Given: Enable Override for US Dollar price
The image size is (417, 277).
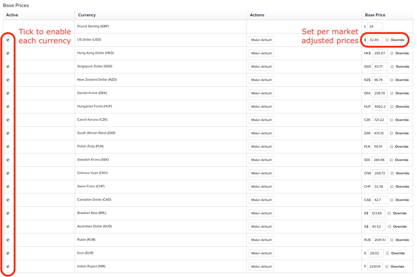Looking at the screenshot, I should click(387, 40).
